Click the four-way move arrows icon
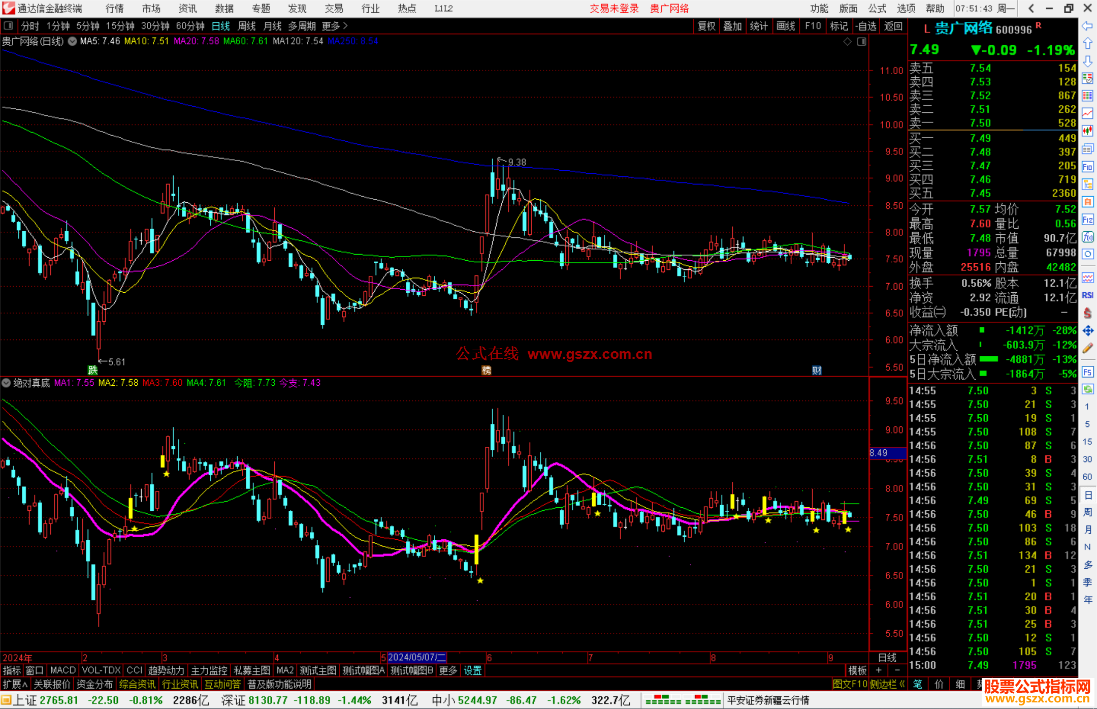 coord(1087,331)
